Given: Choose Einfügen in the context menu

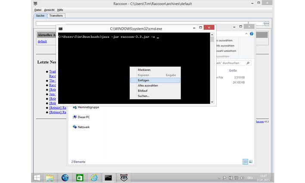Looking at the screenshot, I should point(155,80).
